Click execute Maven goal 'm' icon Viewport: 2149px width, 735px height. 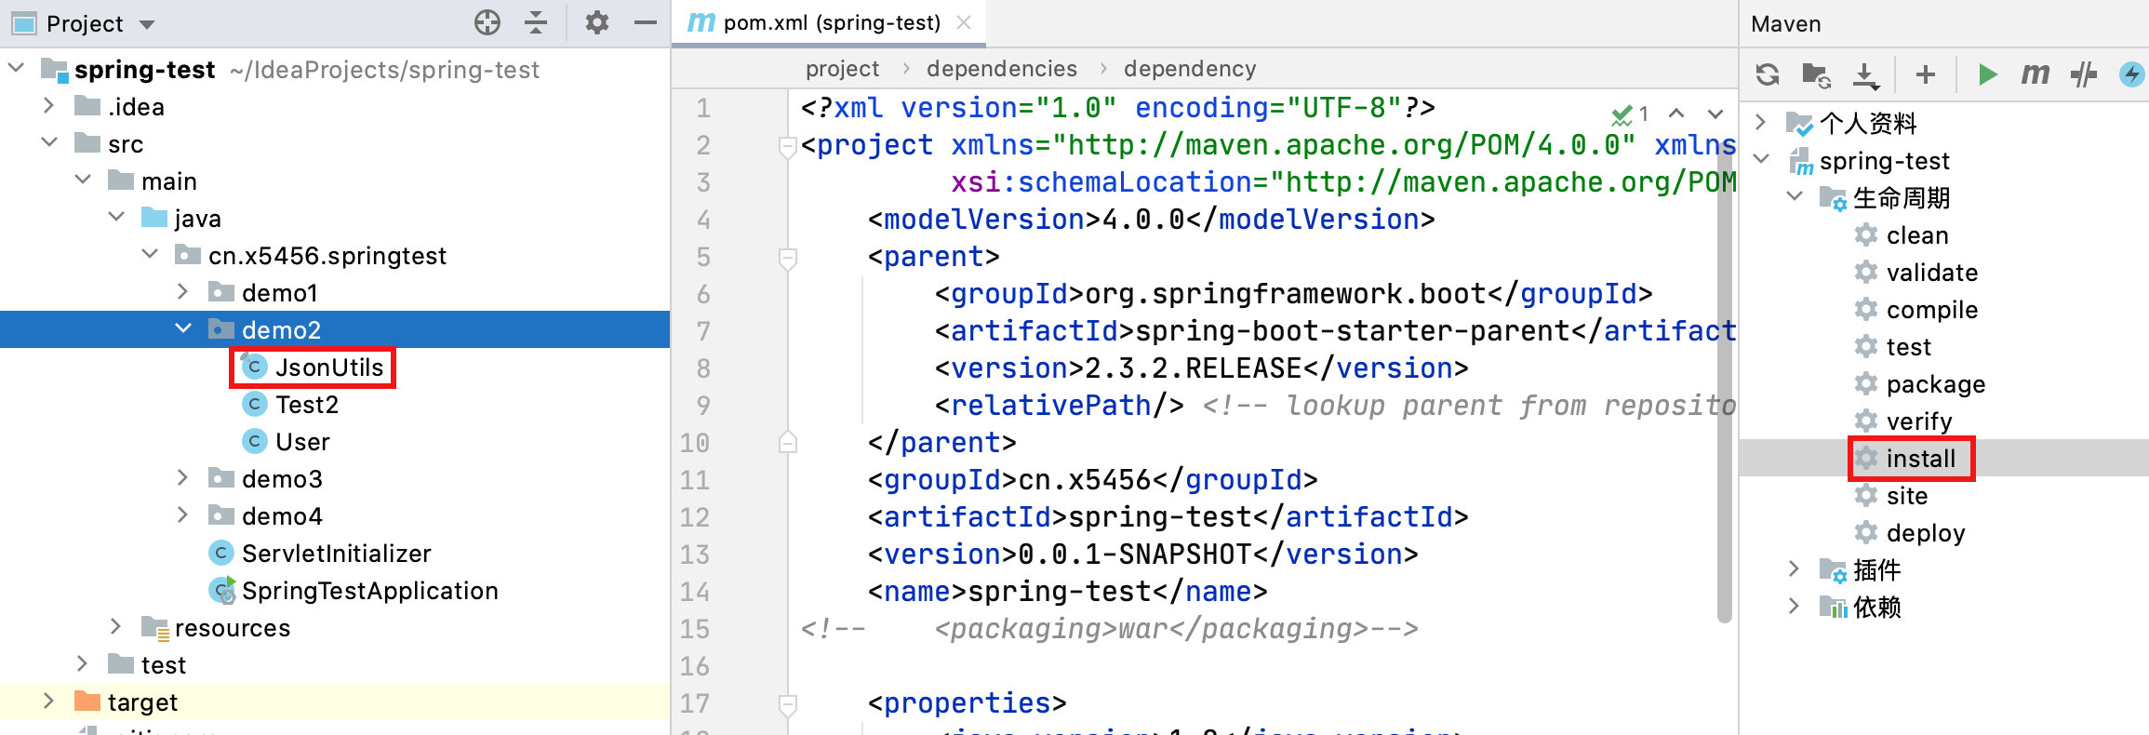(2036, 73)
